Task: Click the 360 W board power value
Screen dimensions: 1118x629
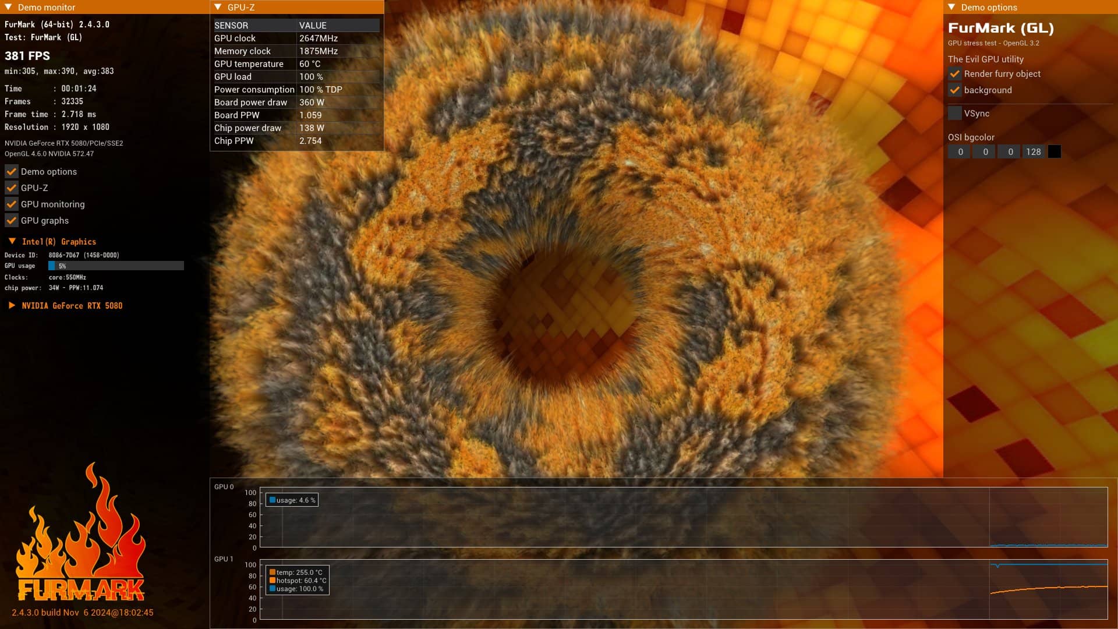Action: coord(312,103)
